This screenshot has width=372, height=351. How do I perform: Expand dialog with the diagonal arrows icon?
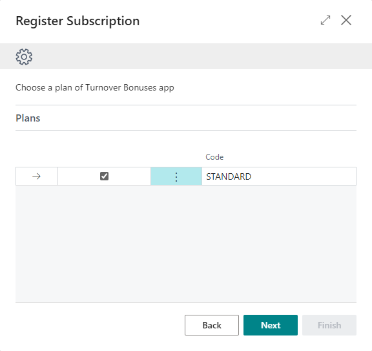click(x=325, y=20)
